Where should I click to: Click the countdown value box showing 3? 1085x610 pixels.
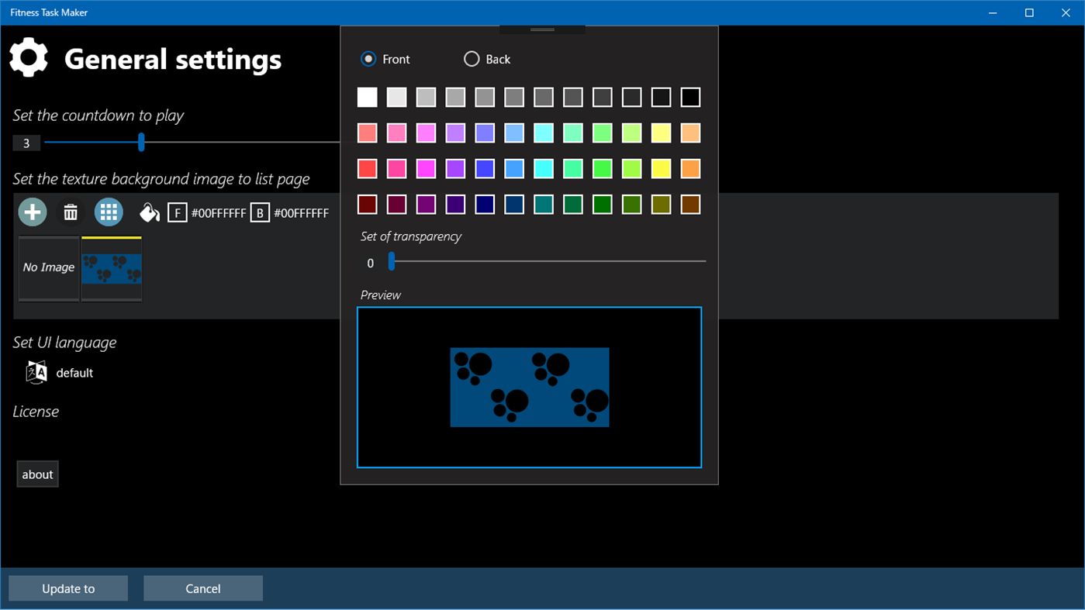[x=26, y=143]
